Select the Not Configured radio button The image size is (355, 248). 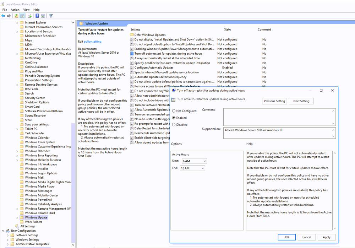pyautogui.click(x=174, y=111)
